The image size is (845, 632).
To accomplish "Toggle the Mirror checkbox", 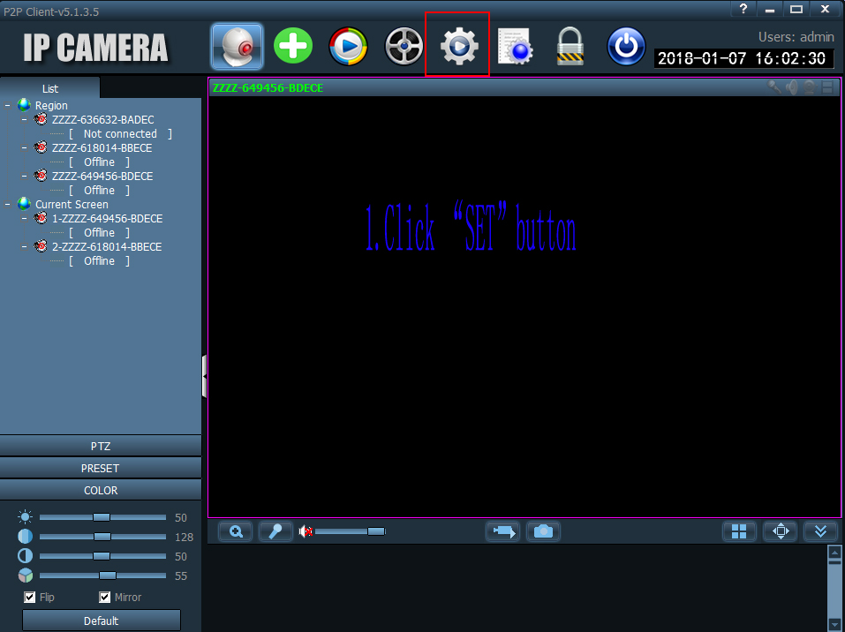I will (105, 598).
